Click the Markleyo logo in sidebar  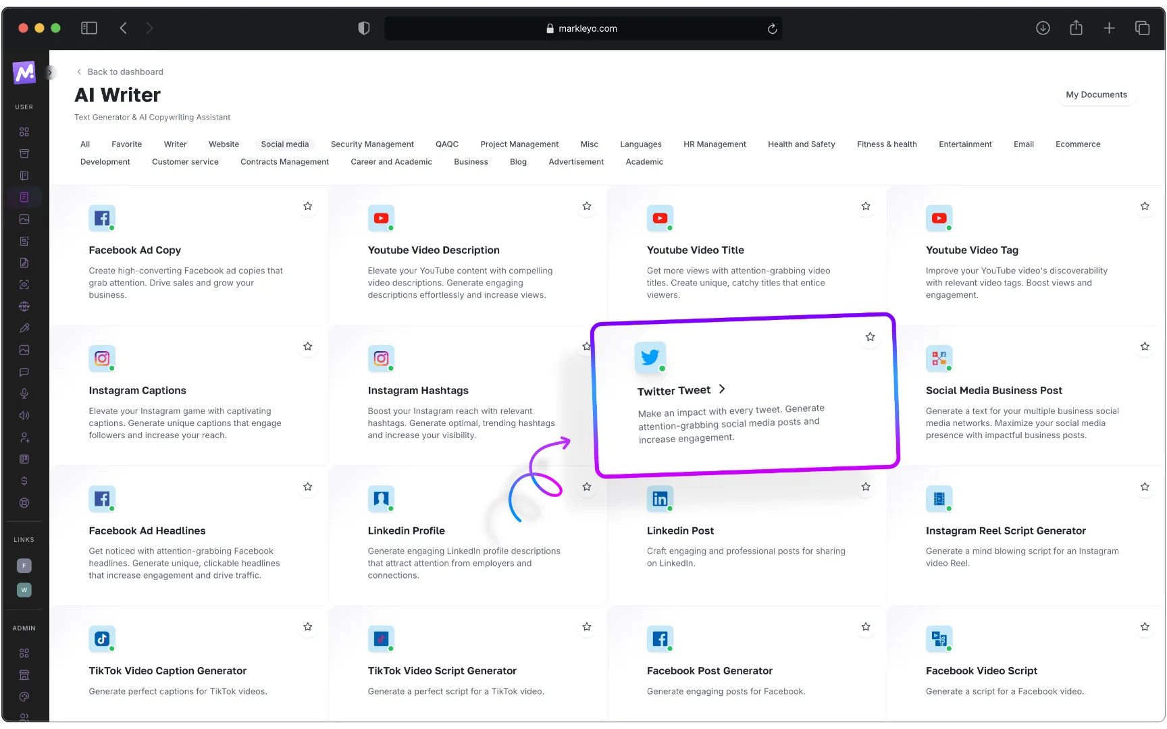tap(24, 72)
